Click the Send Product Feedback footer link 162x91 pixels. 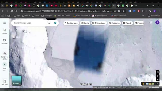[x=141, y=87]
